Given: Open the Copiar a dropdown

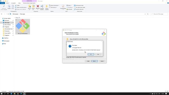Looking at the screenshot, I should (33, 8).
